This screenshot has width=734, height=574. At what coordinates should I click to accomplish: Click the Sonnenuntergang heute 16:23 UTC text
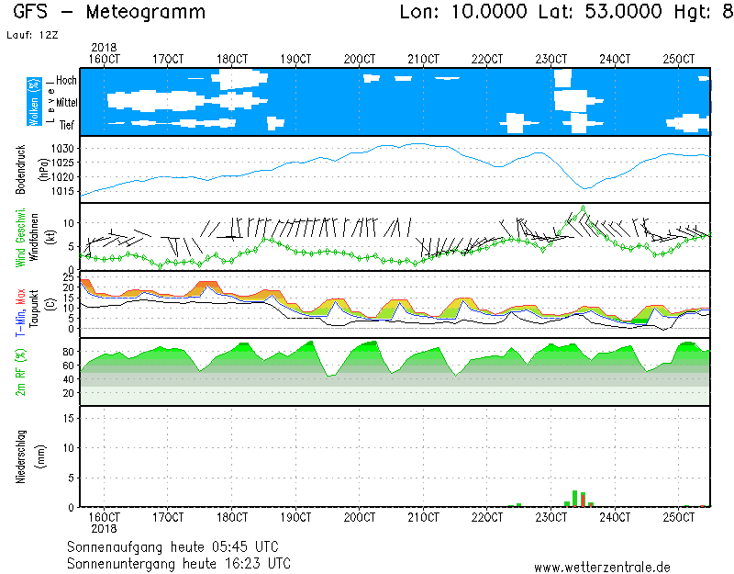coord(180,562)
